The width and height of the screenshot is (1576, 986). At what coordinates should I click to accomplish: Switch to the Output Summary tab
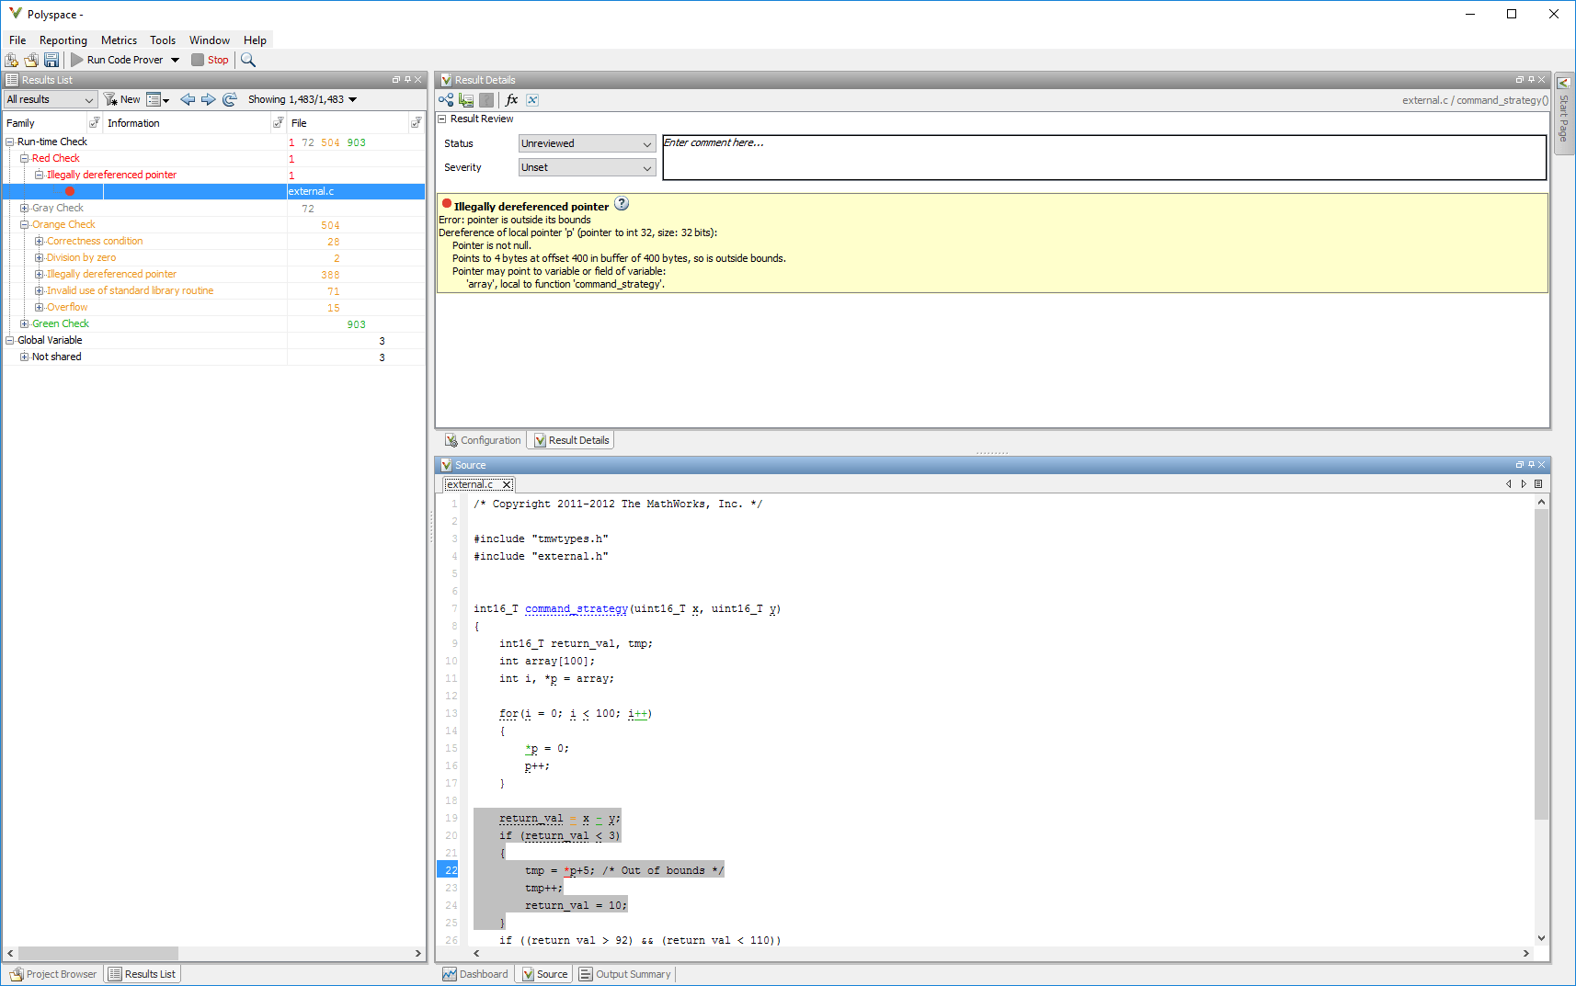click(625, 974)
